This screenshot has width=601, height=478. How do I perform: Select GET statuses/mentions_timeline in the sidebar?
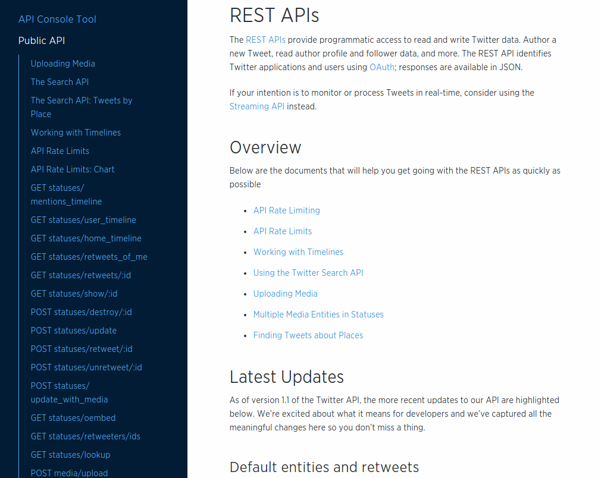coord(66,194)
